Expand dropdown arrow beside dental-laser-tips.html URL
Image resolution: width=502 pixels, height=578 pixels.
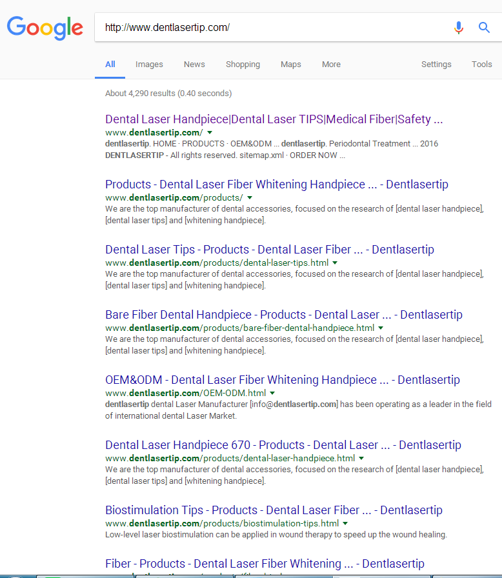[335, 263]
